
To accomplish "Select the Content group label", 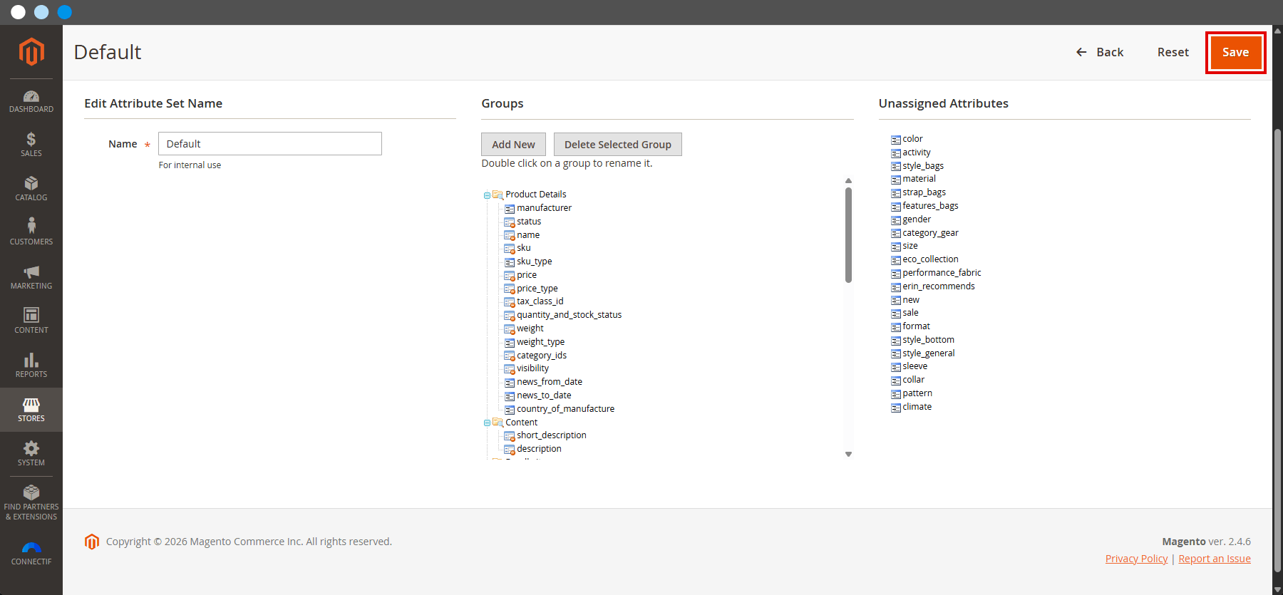I will [522, 423].
